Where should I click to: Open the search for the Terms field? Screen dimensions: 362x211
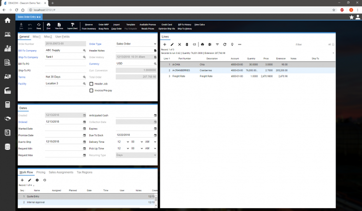(84, 77)
